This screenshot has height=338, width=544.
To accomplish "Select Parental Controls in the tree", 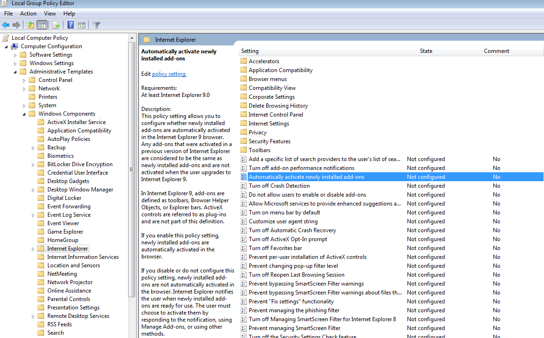I will tap(69, 299).
